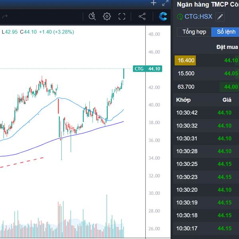Switch to the Tổng hợp tab

[x=194, y=32]
